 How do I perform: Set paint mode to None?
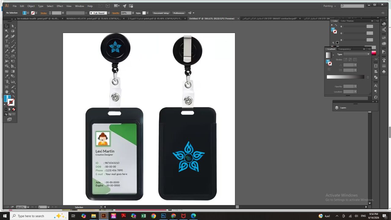[13, 109]
